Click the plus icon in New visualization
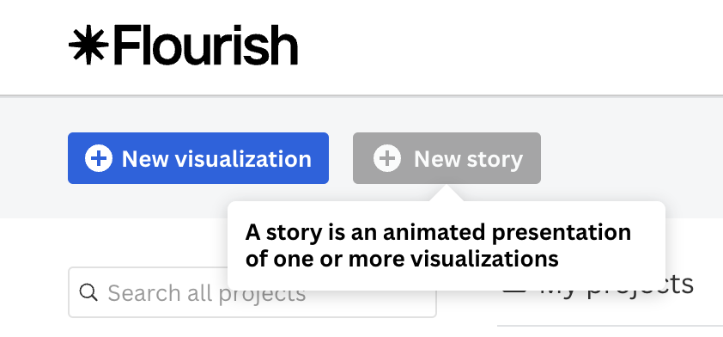The height and width of the screenshot is (337, 723). tap(99, 158)
